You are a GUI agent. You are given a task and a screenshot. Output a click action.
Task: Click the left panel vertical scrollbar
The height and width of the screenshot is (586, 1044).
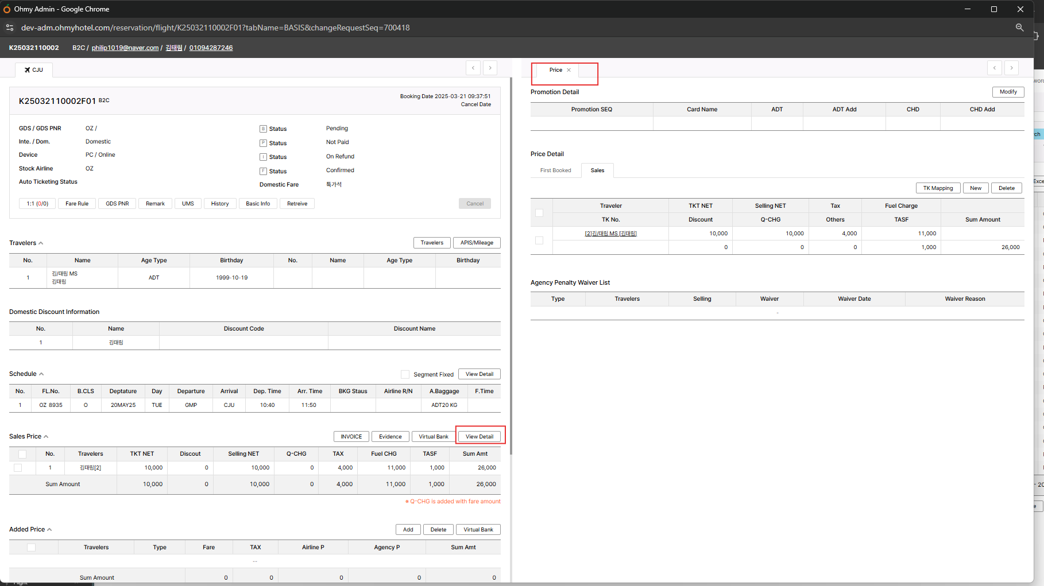[511, 264]
